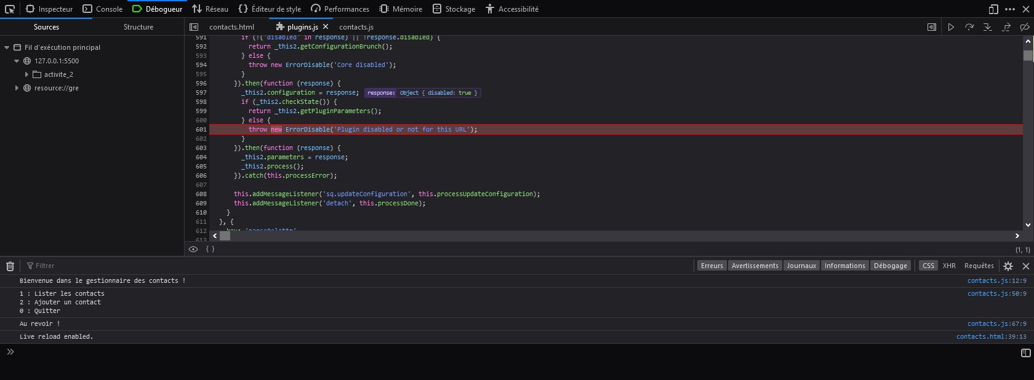This screenshot has width=1034, height=380.
Task: Open contacts.js:50:9 source link
Action: pos(996,294)
